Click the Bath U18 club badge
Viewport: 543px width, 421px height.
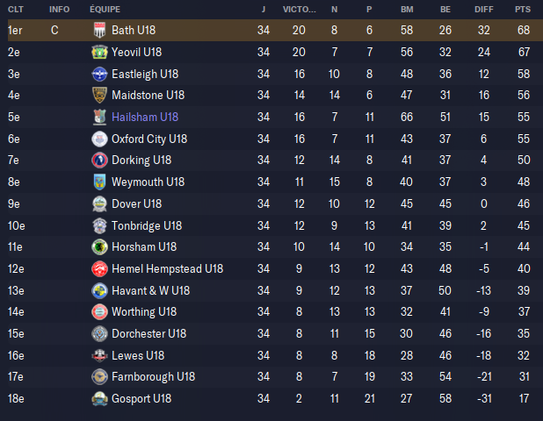tap(99, 30)
